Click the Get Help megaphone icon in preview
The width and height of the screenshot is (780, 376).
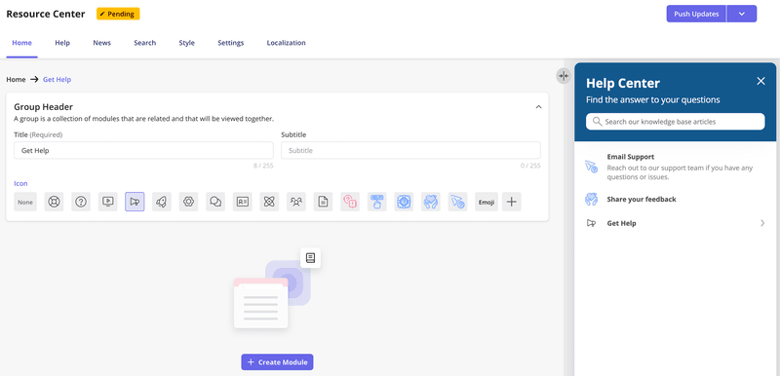591,223
